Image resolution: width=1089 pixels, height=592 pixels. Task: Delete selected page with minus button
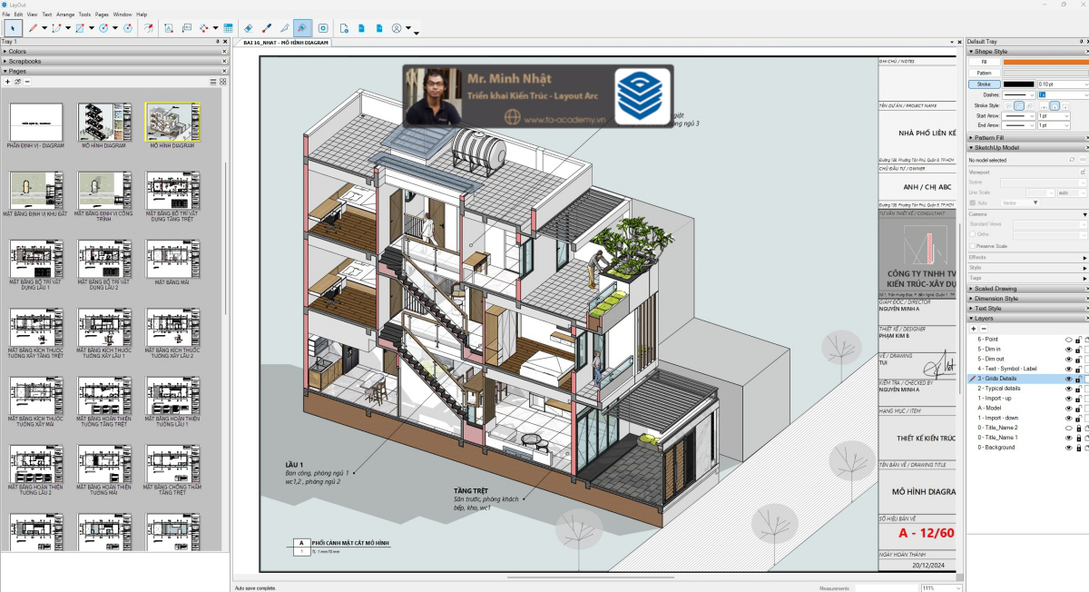tap(27, 82)
